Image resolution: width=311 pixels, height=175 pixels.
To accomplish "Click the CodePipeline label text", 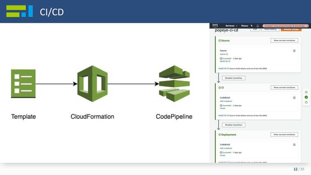I will pos(174,117).
